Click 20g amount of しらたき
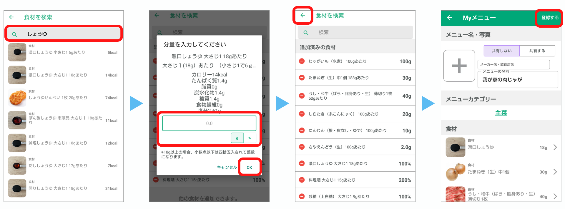The height and width of the screenshot is (209, 565). [x=407, y=114]
